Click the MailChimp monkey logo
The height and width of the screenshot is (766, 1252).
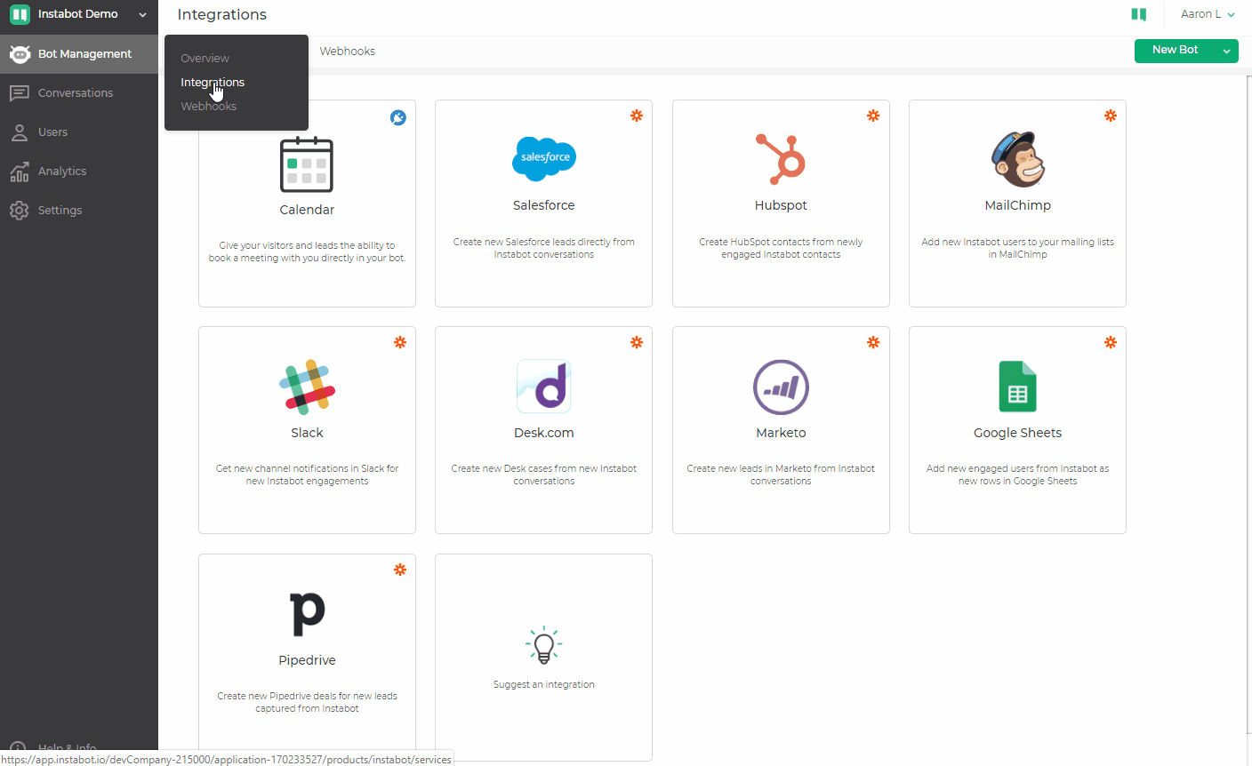(x=1018, y=159)
